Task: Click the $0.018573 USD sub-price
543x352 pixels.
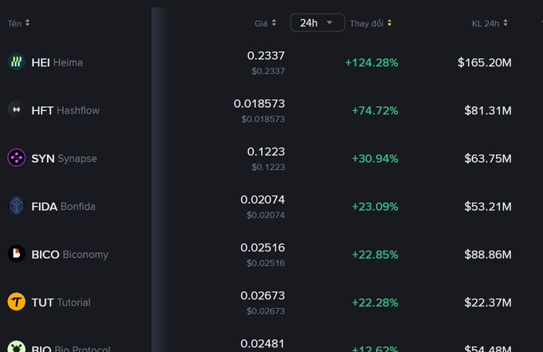Action: (x=264, y=119)
